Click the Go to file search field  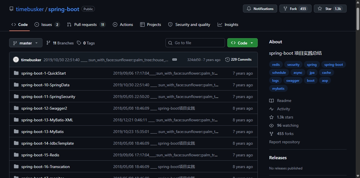tap(195, 43)
